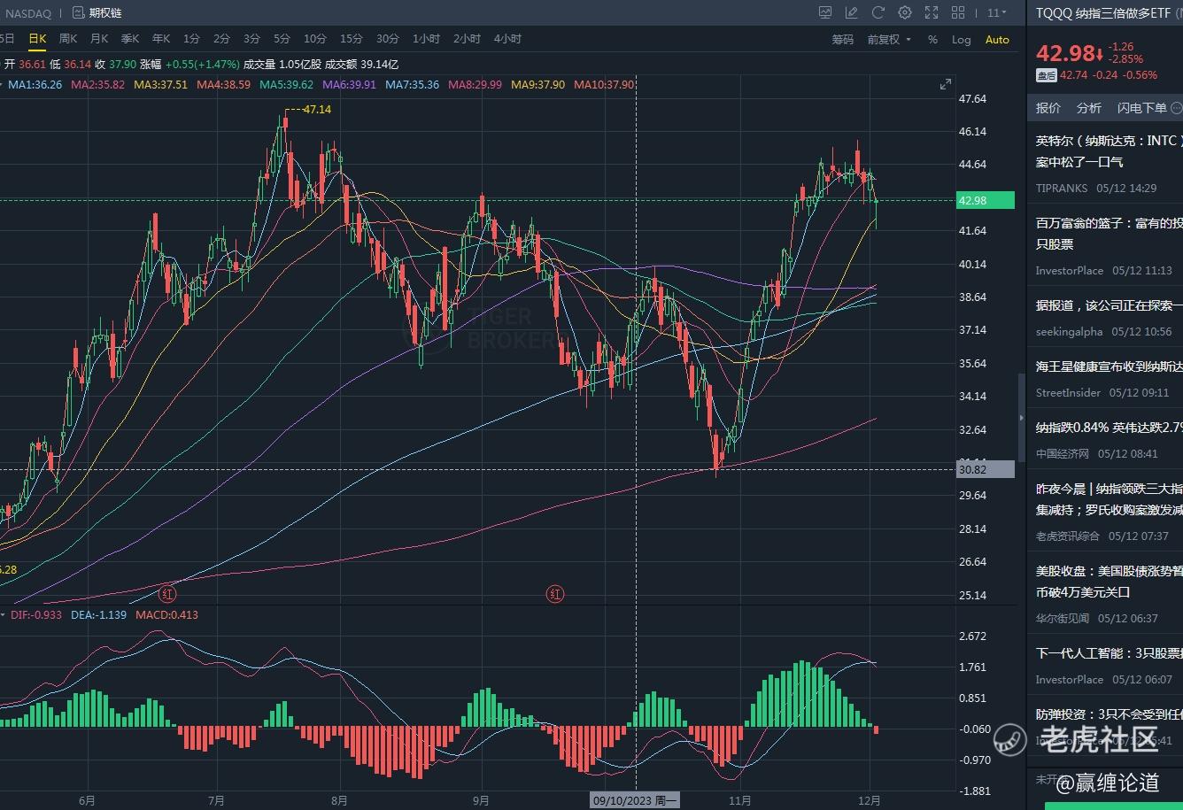Switch to 周K weekly candles
Viewport: 1183px width, 810px height.
point(68,38)
